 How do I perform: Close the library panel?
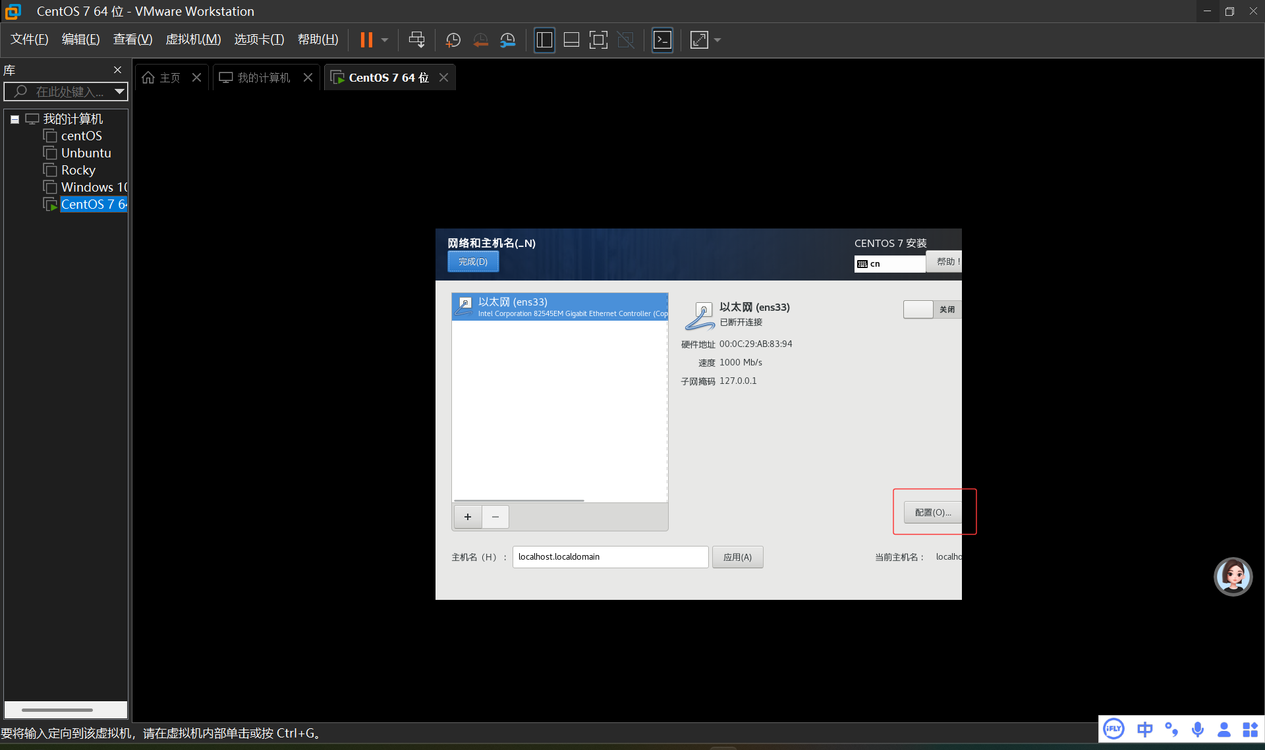[117, 70]
